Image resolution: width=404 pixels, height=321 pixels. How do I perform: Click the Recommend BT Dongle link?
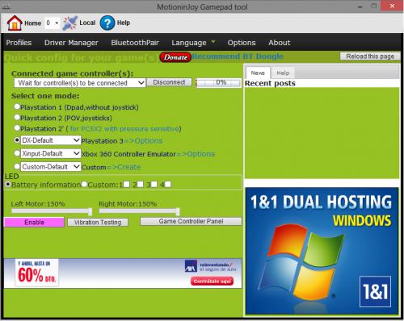(238, 56)
